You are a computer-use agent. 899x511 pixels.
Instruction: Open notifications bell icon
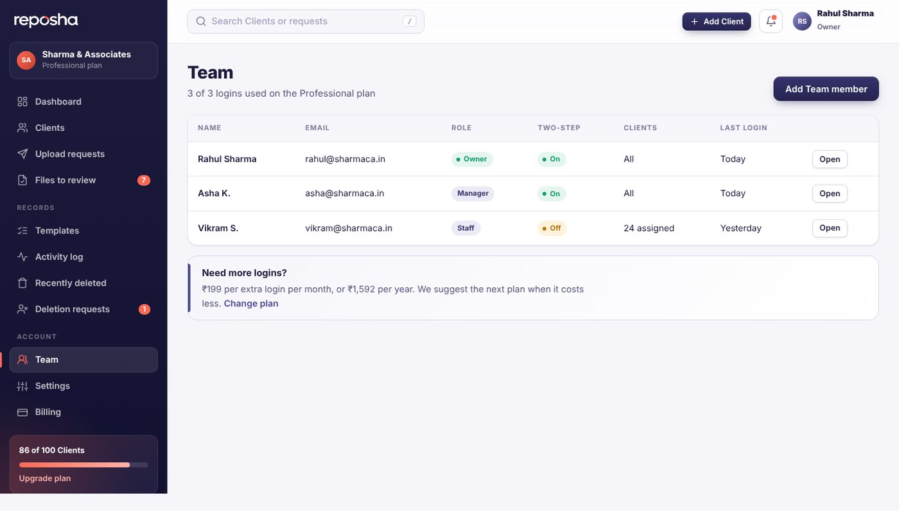pos(771,21)
